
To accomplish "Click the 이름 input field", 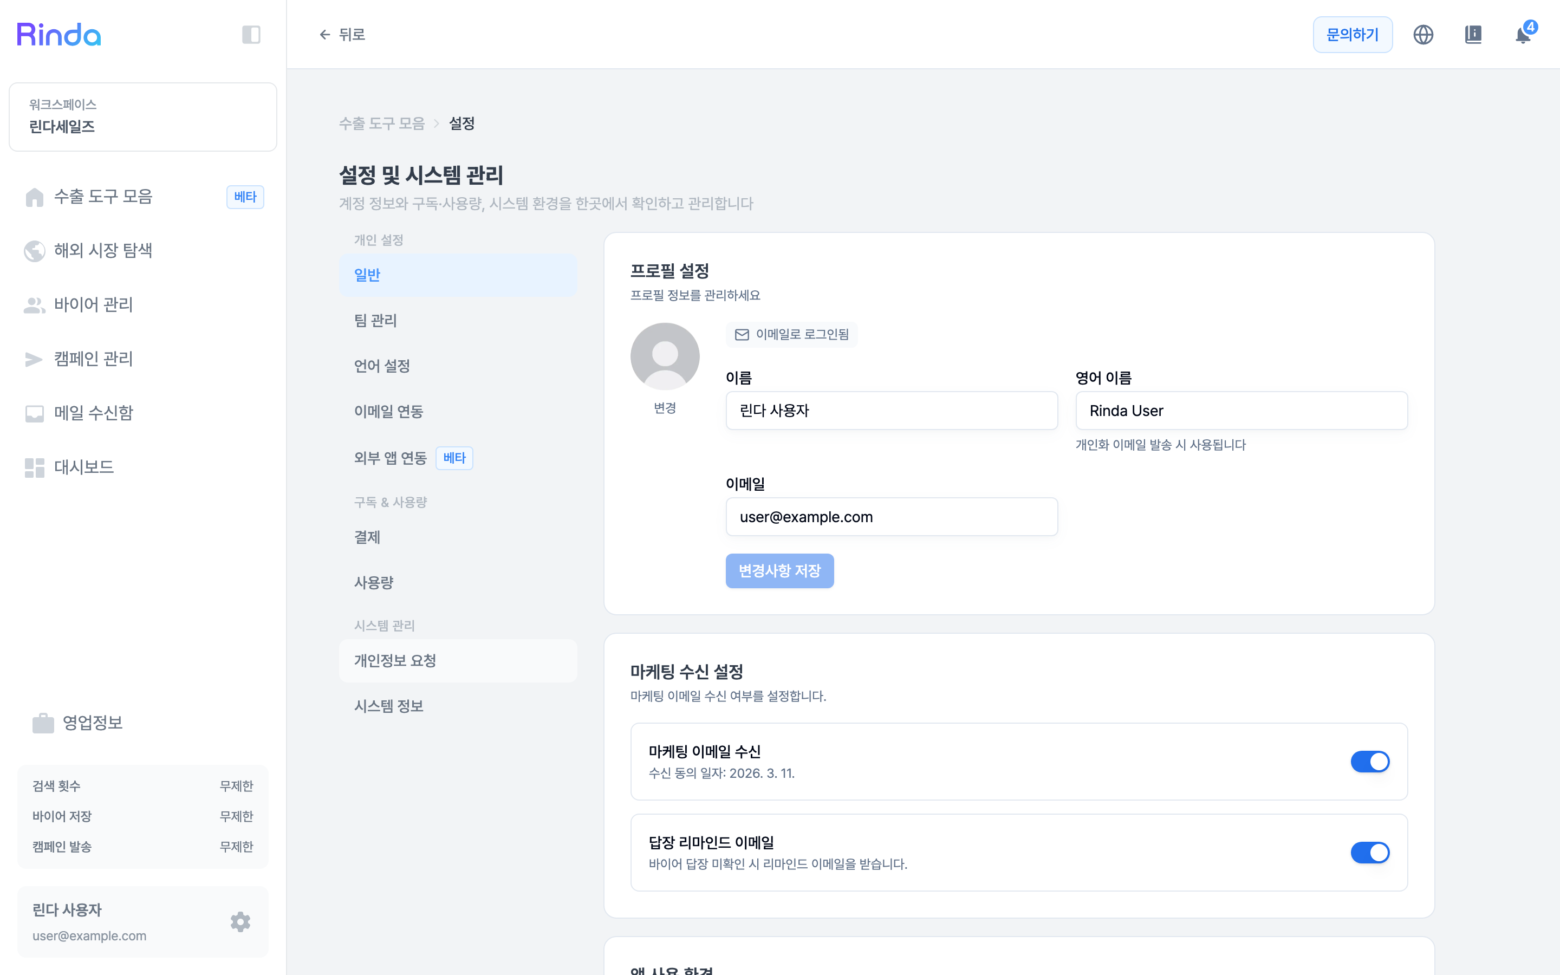I will tap(892, 411).
